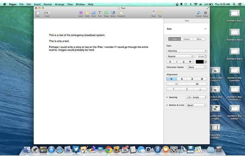Open the black text color swatch
The width and height of the screenshot is (245, 158).
pyautogui.click(x=199, y=62)
